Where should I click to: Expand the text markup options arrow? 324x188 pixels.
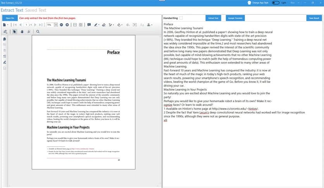tap(114, 25)
